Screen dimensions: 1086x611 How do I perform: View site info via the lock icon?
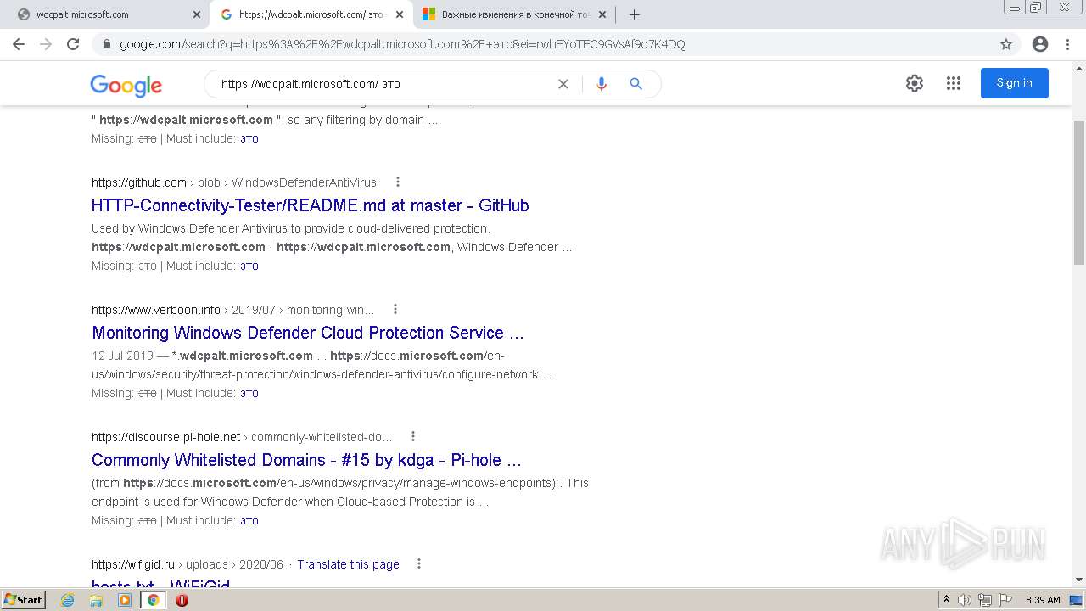(106, 44)
